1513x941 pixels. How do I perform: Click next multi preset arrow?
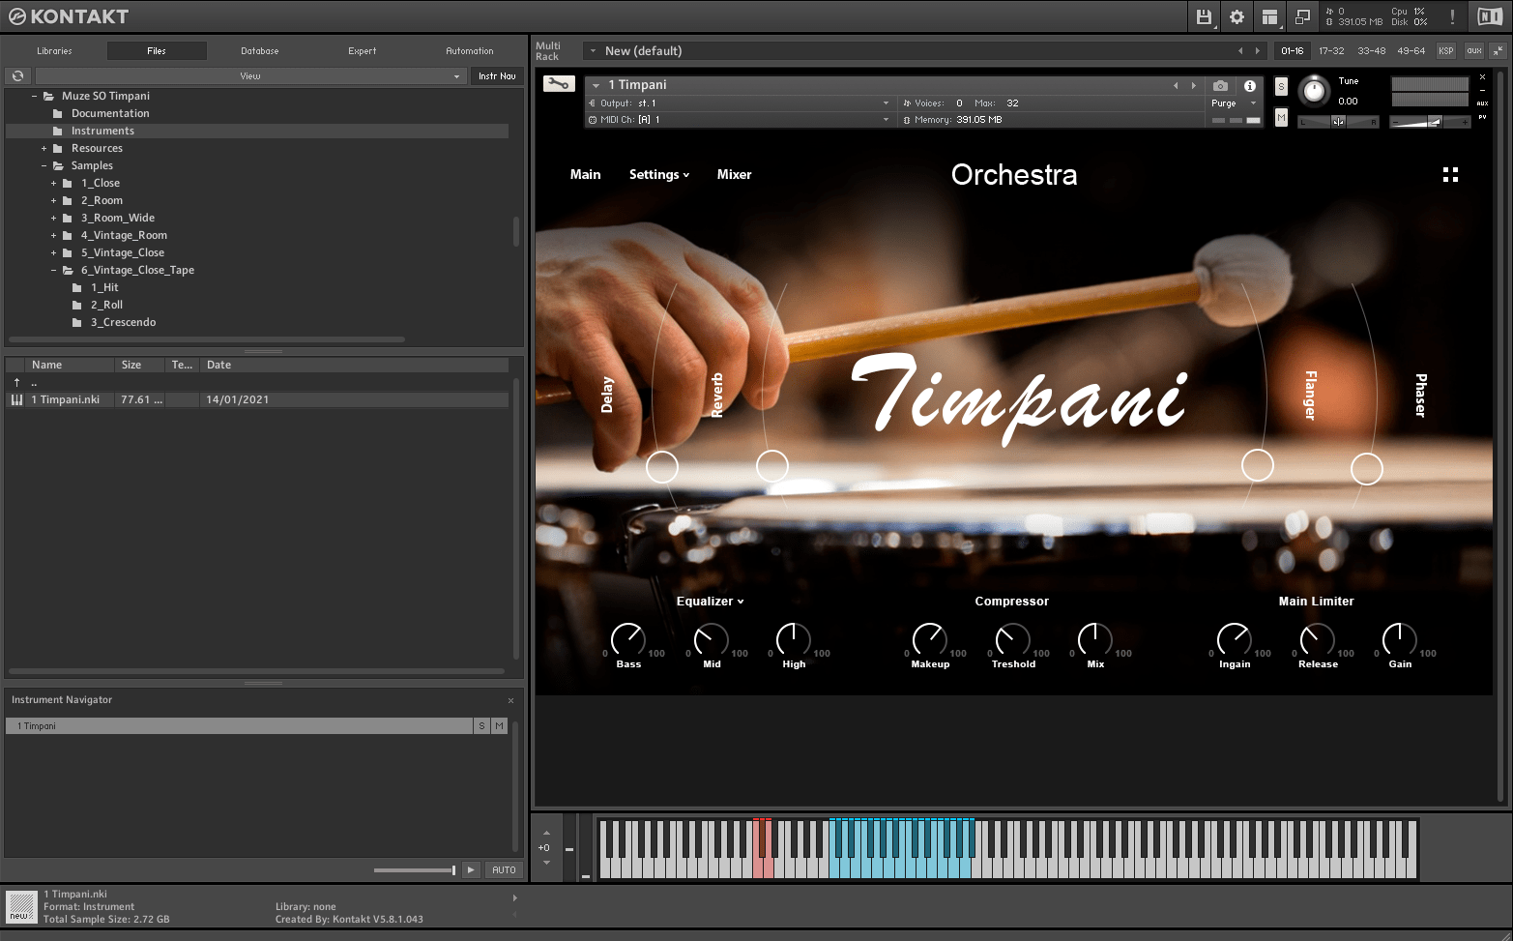point(1257,50)
